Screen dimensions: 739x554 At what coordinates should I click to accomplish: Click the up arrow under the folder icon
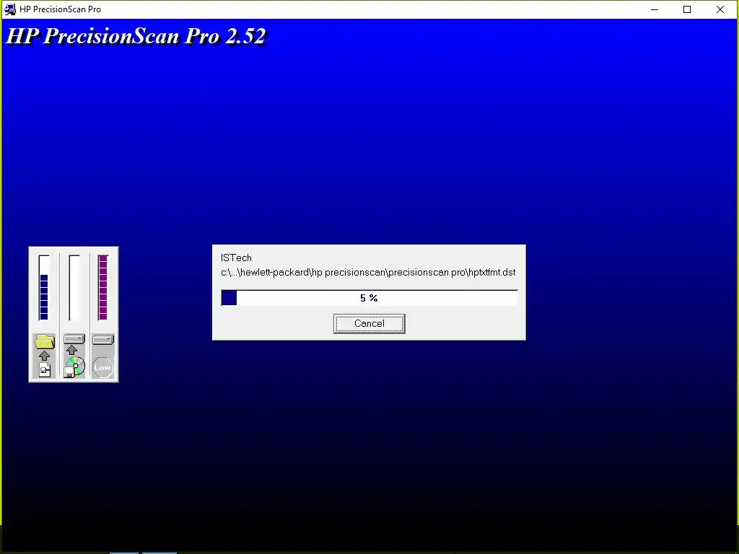click(x=44, y=356)
